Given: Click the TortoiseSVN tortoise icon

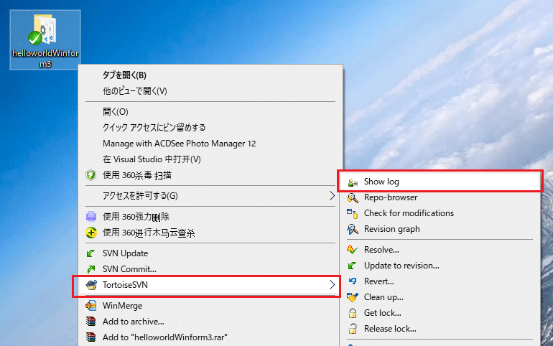Looking at the screenshot, I should [x=91, y=285].
